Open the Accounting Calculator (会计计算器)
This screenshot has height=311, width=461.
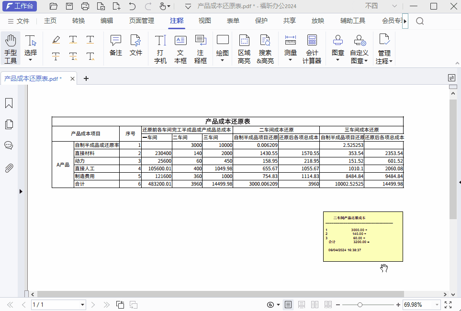pos(312,48)
